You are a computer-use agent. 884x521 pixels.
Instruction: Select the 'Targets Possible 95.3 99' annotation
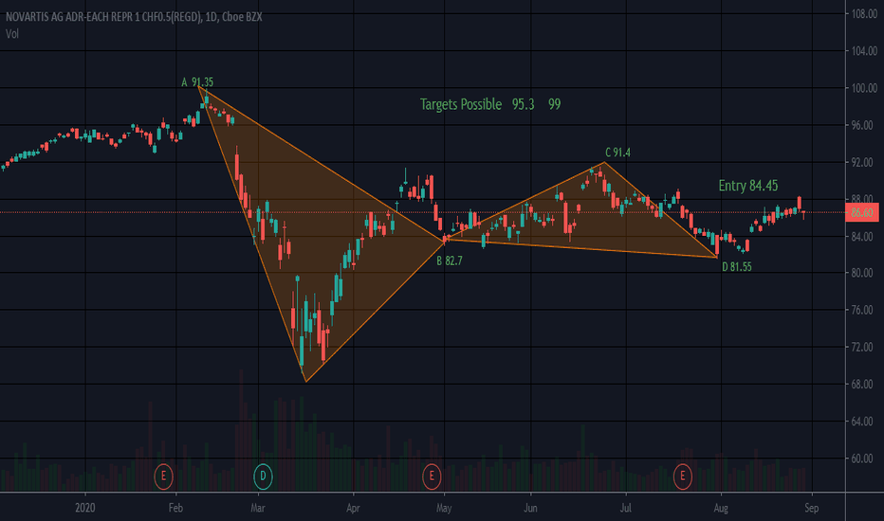(x=490, y=104)
